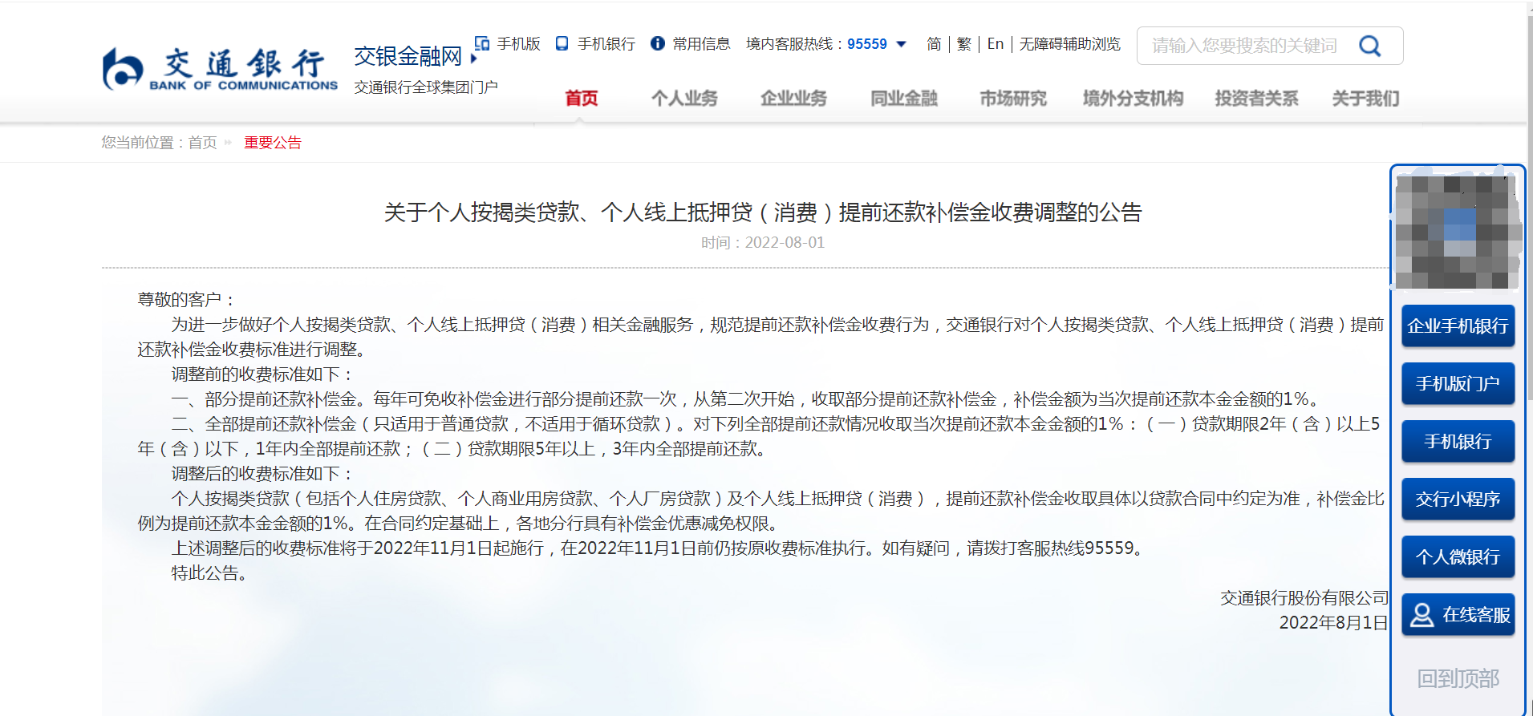Open the 手机银行 sidebar button
Image resolution: width=1533 pixels, height=716 pixels.
coord(1458,442)
